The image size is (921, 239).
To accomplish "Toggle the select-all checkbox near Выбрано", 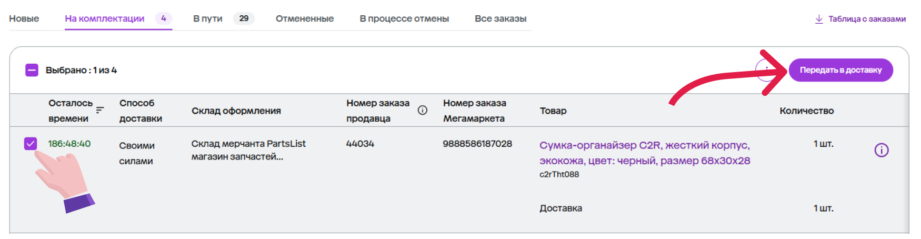I will tap(32, 70).
